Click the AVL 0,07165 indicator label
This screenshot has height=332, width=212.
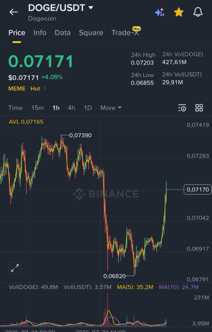26,122
